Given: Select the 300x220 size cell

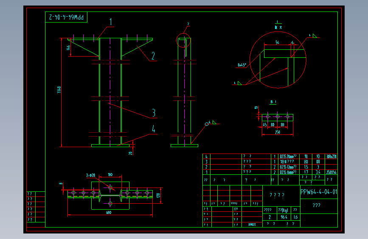Looking at the screenshot, I should (x=331, y=156).
